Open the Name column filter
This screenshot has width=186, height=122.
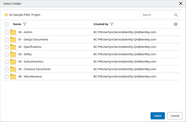coord(25,24)
